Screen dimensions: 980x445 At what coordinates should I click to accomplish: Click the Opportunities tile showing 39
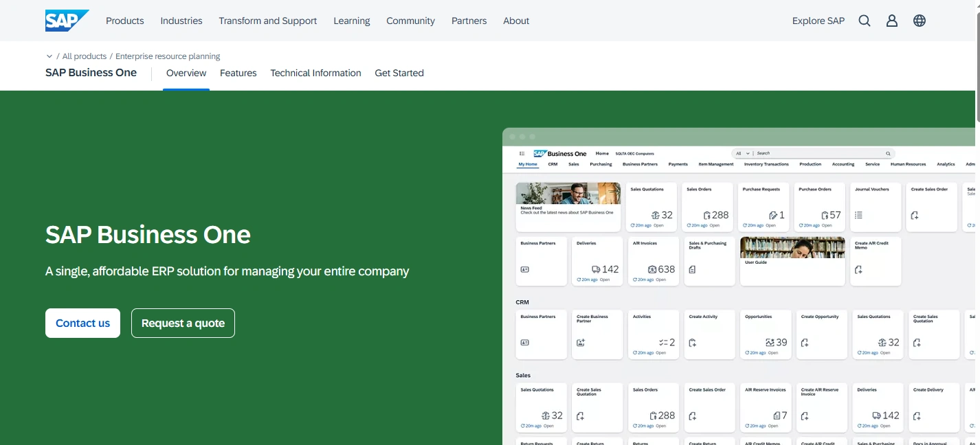click(766, 334)
